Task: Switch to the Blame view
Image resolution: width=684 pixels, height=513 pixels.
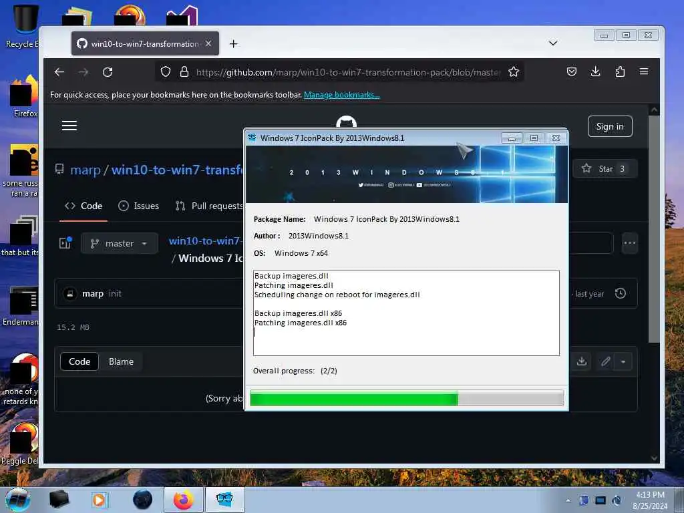Action: [x=121, y=361]
